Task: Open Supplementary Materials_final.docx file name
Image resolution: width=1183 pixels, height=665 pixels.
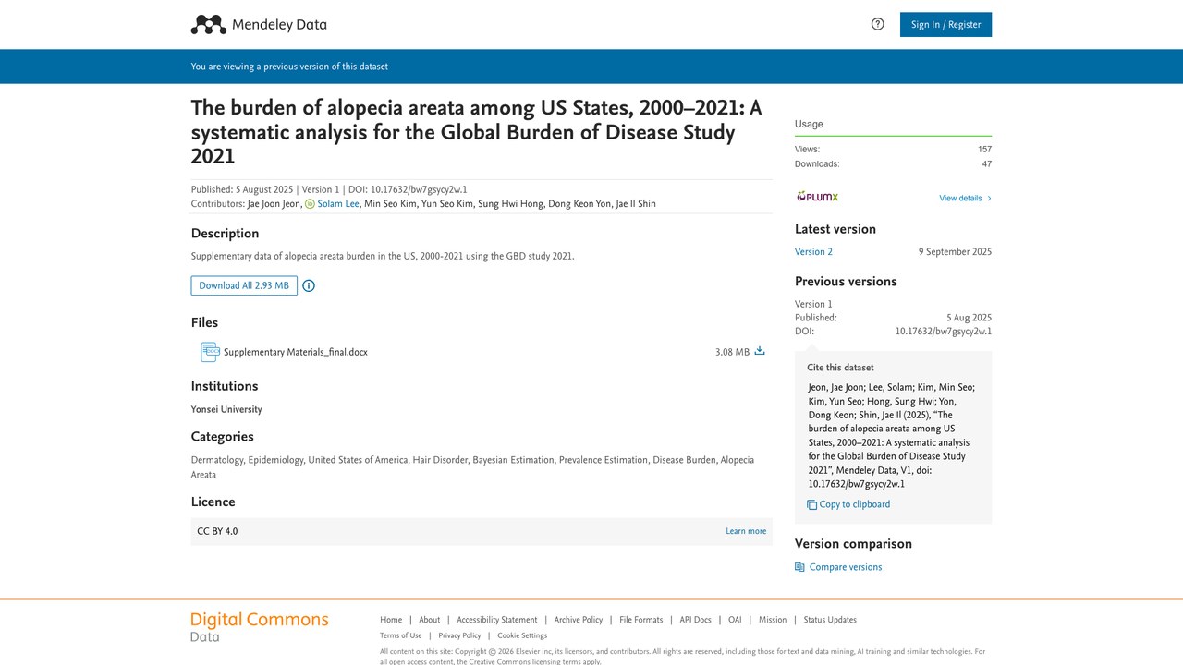Action: click(296, 352)
